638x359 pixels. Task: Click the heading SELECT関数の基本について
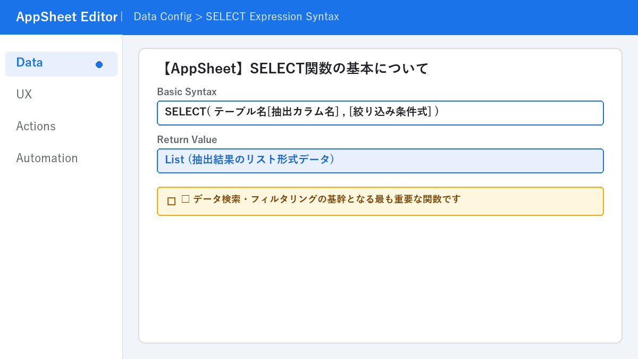[x=293, y=69]
